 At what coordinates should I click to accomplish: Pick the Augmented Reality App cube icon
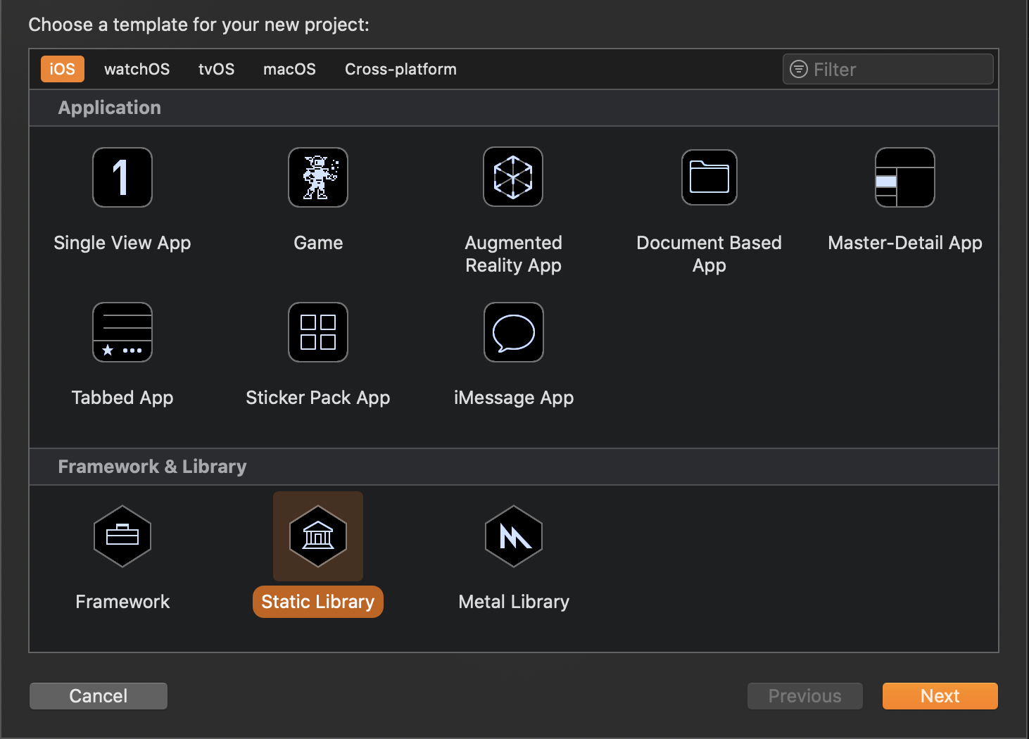(x=513, y=177)
